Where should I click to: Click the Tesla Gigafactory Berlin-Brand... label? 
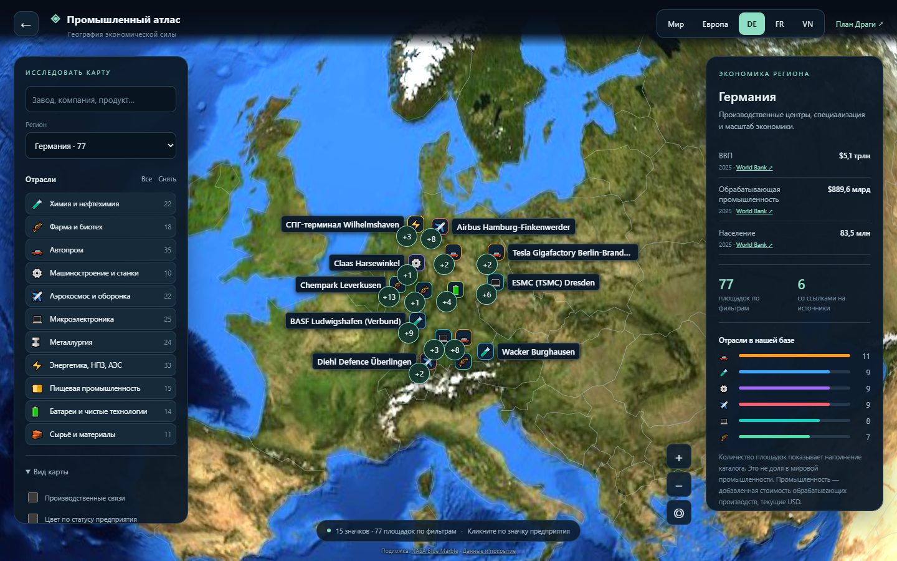pos(571,252)
